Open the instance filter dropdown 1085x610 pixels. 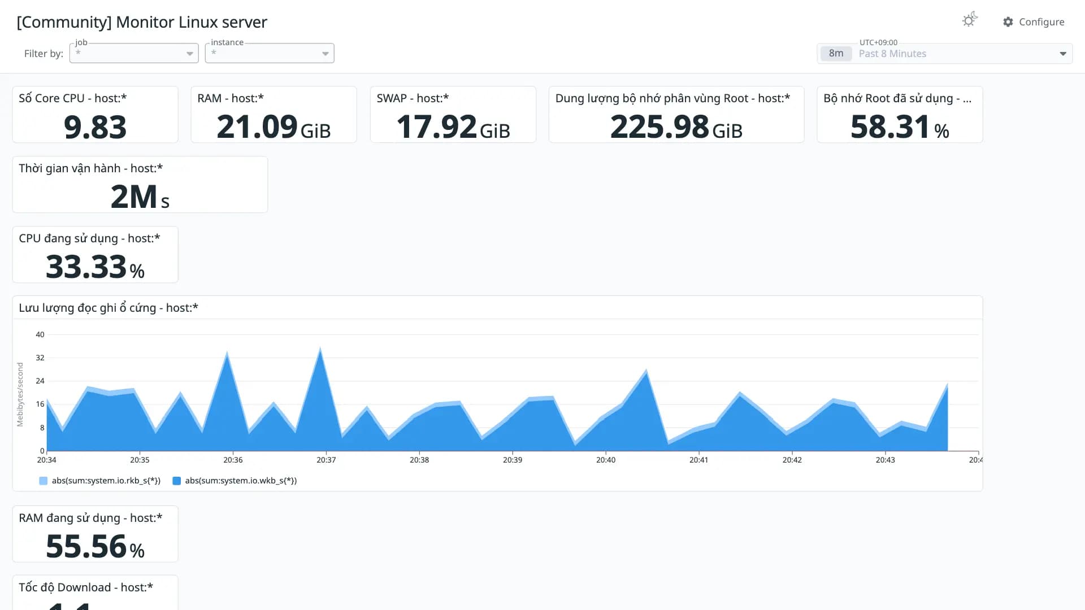point(270,53)
